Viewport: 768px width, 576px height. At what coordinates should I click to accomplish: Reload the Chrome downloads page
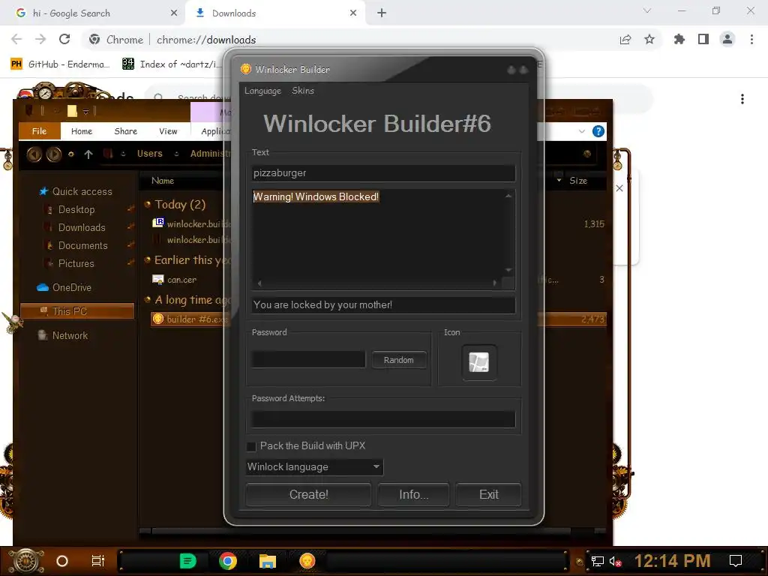point(64,39)
